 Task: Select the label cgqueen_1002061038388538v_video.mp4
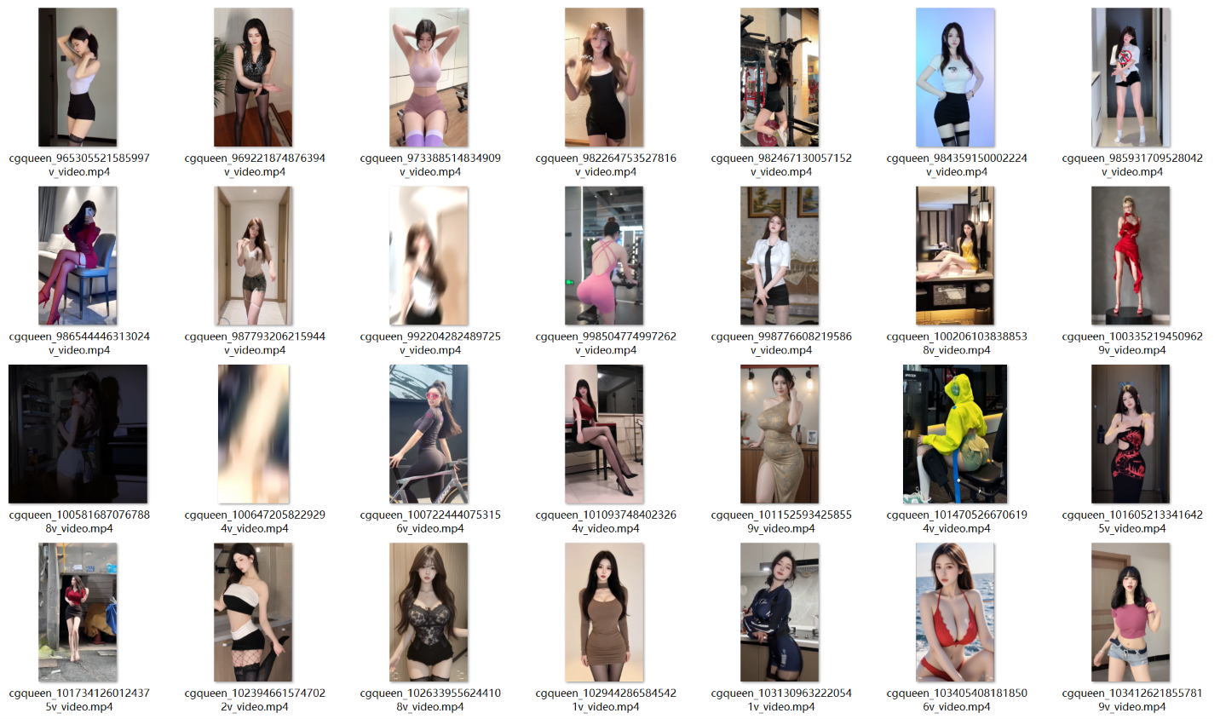point(957,343)
